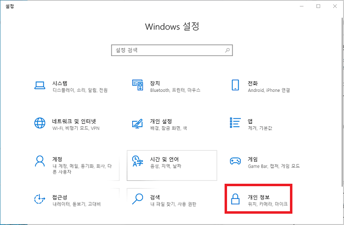
Task: Click the text Android, iPhone 연결
Action: (269, 90)
